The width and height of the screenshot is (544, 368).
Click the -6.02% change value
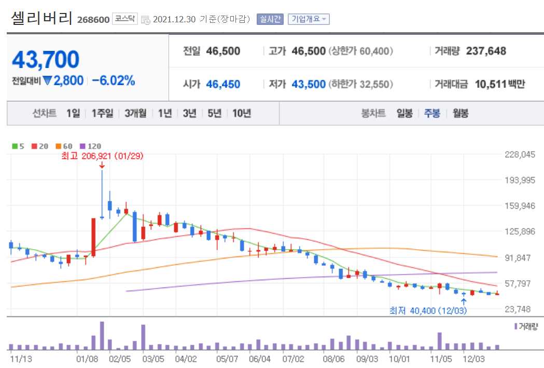click(x=113, y=80)
